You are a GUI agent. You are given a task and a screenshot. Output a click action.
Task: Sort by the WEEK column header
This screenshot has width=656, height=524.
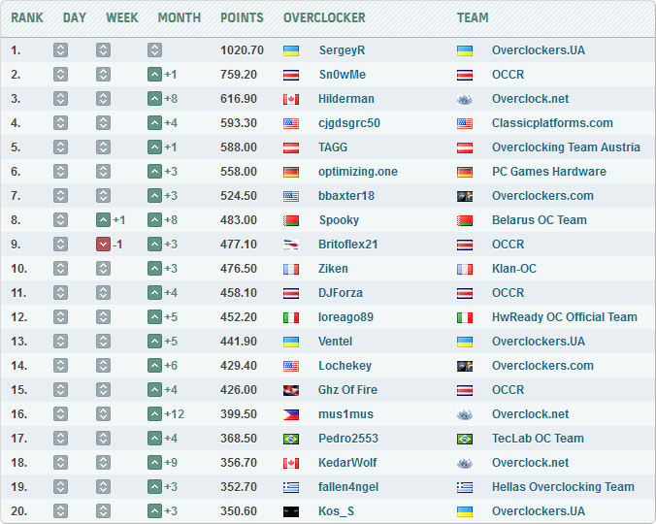point(121,17)
